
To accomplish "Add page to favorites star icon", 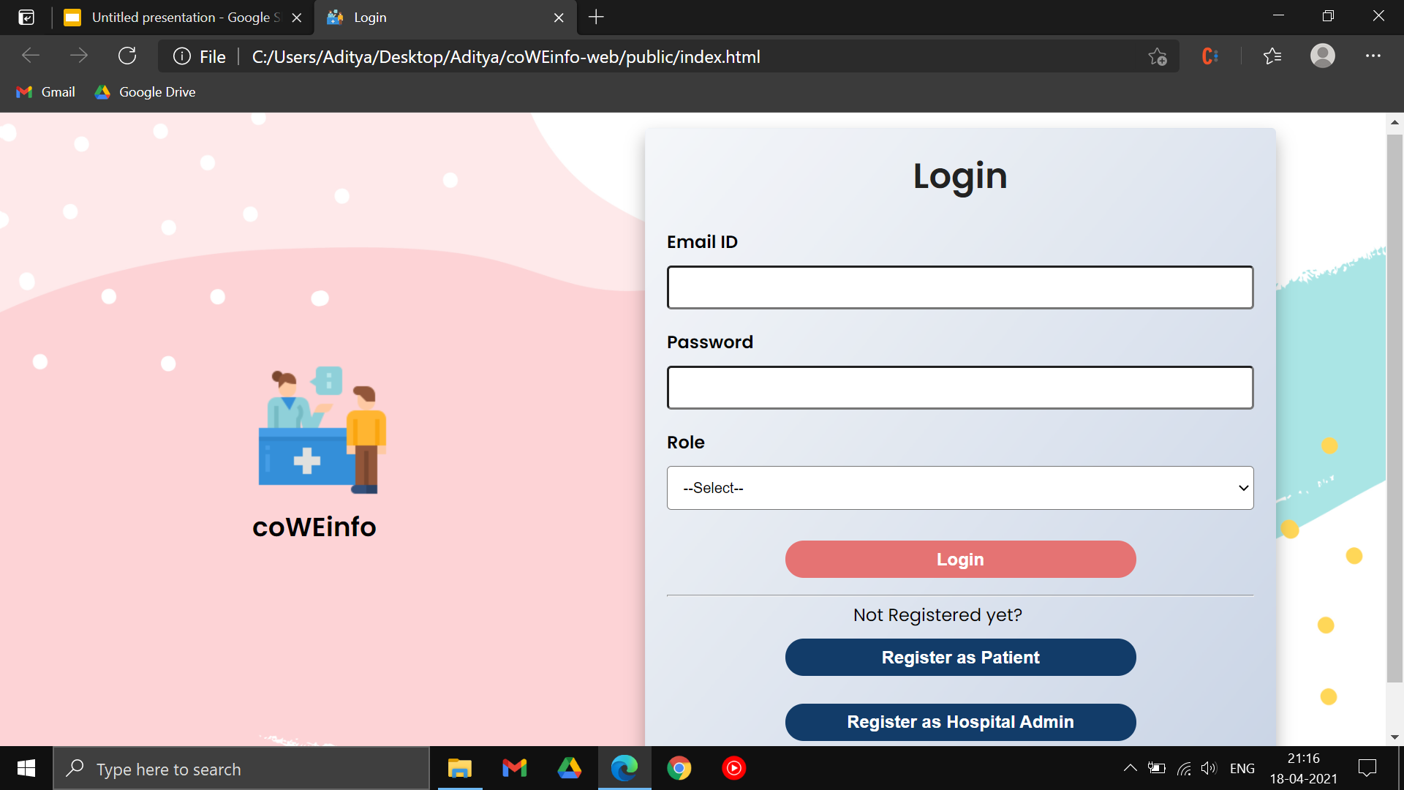I will click(1157, 56).
